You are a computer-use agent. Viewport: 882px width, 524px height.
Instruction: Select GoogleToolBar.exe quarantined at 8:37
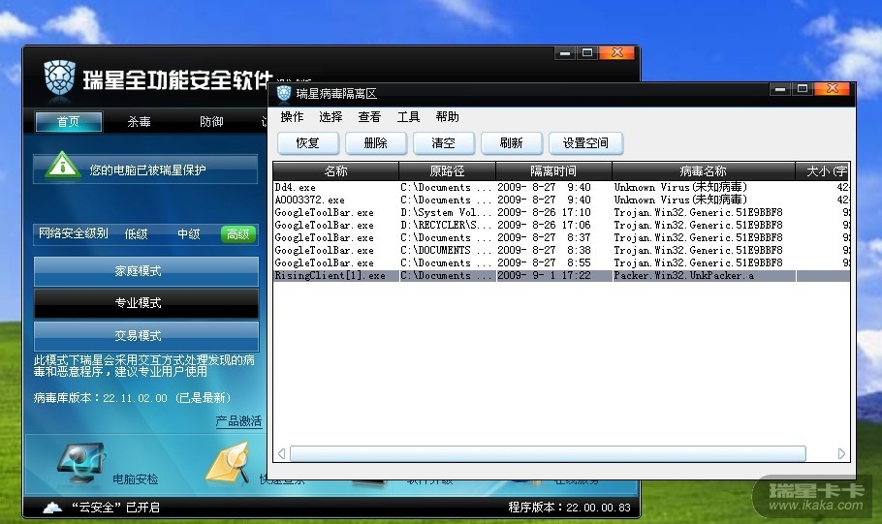[561, 238]
